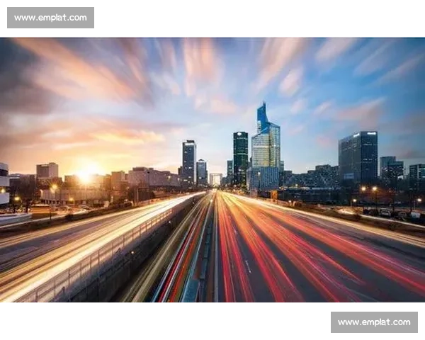Click the top-left www.emplat.com watermark
The width and height of the screenshot is (425, 340).
tap(50, 17)
